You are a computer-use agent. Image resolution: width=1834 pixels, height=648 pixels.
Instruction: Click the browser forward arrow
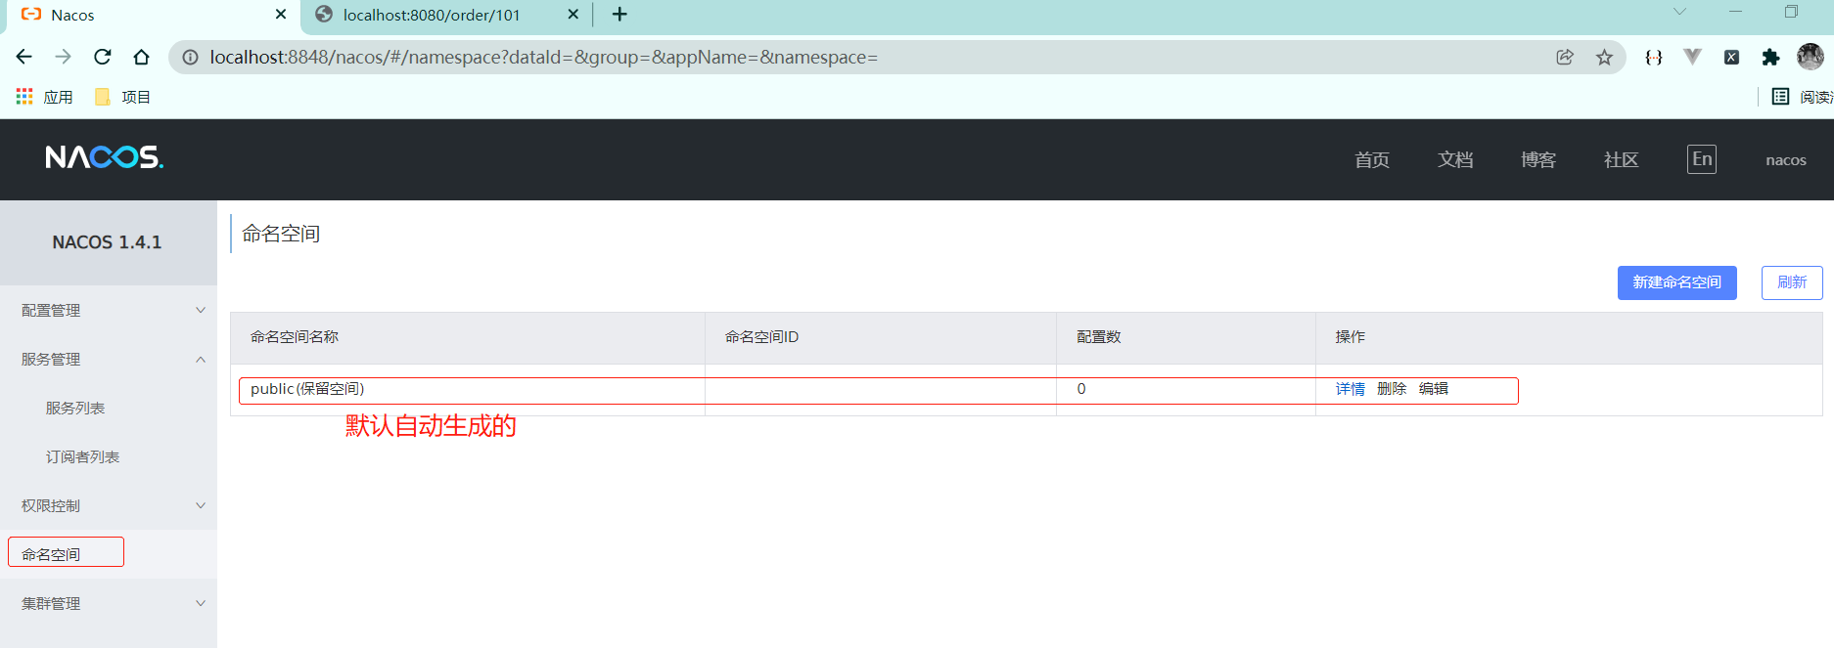point(64,57)
